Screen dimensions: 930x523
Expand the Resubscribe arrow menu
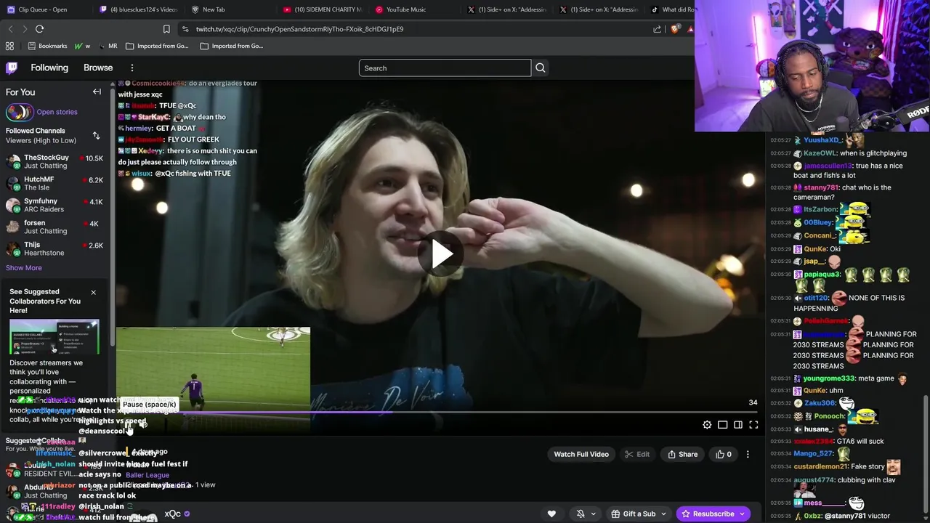click(743, 514)
